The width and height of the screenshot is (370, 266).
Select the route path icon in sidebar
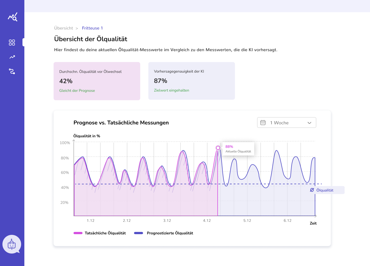(x=12, y=71)
